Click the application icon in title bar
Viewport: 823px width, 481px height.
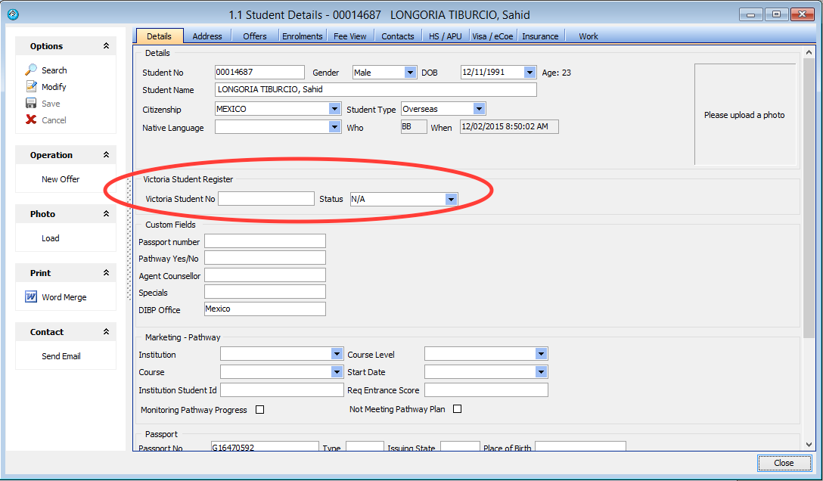click(12, 14)
